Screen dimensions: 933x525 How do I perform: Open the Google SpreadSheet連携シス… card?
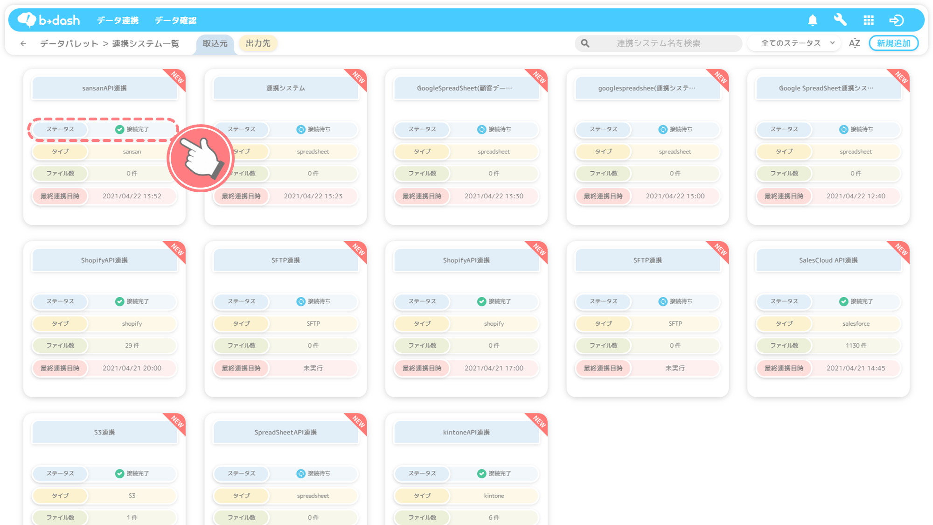[828, 88]
